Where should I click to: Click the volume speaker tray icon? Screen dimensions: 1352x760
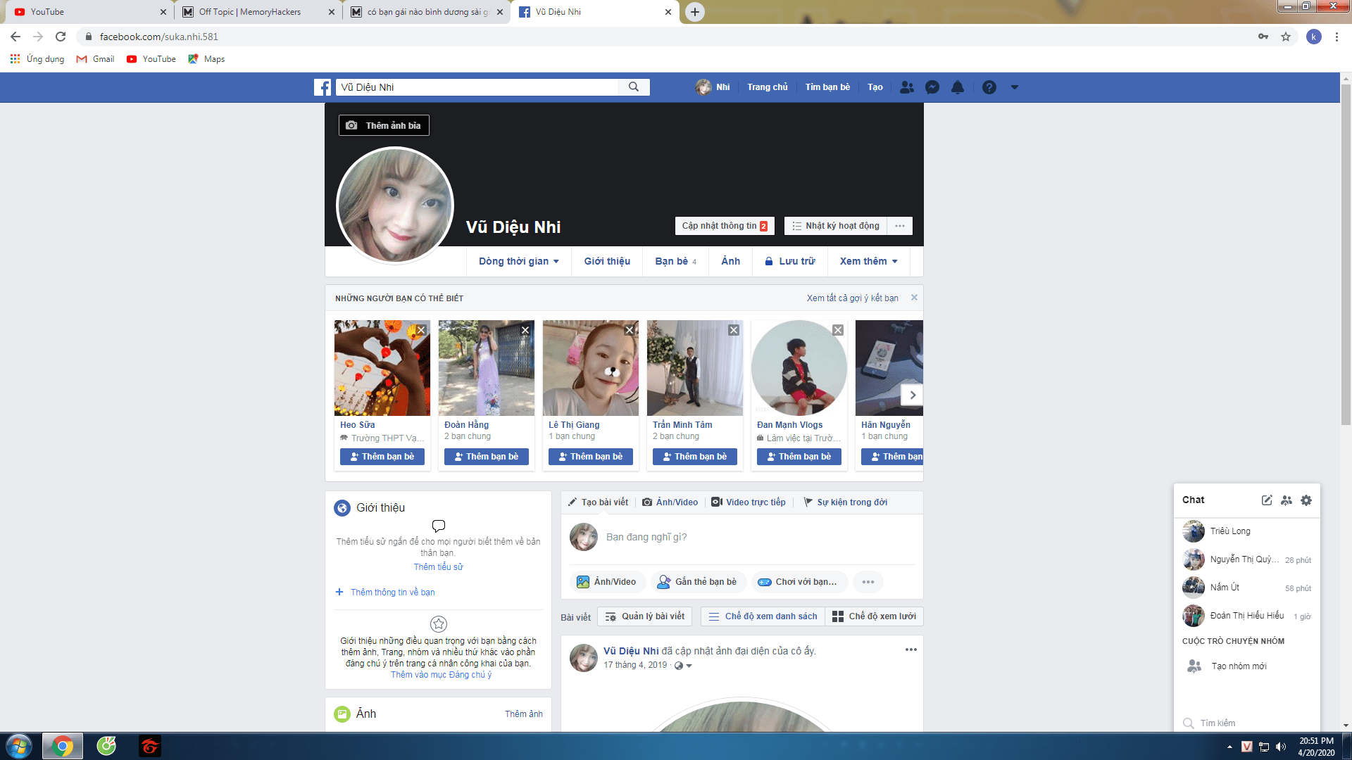[1281, 747]
